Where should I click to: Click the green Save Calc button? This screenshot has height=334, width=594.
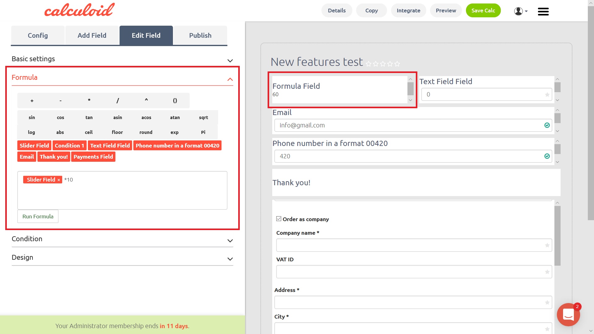(483, 11)
